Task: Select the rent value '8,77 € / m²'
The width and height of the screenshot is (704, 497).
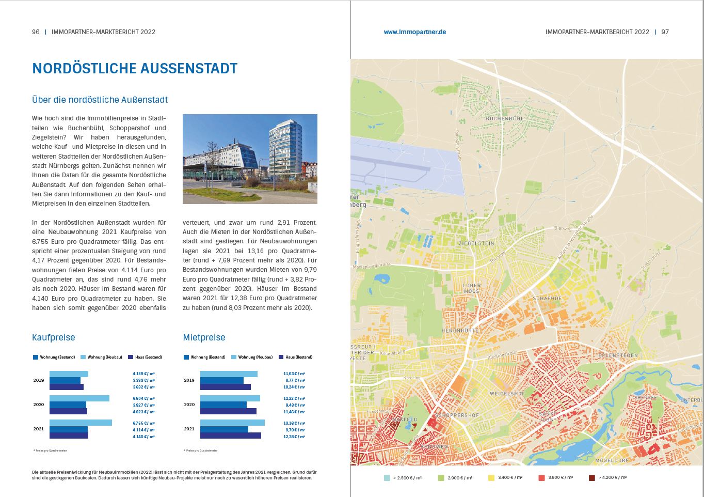Action: click(x=295, y=380)
